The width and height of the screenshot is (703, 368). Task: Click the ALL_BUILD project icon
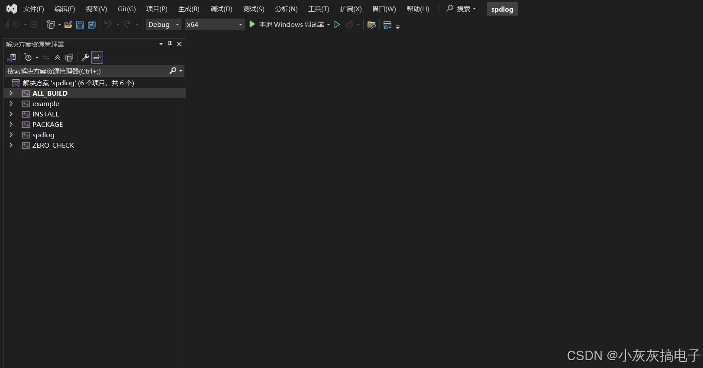tap(26, 94)
